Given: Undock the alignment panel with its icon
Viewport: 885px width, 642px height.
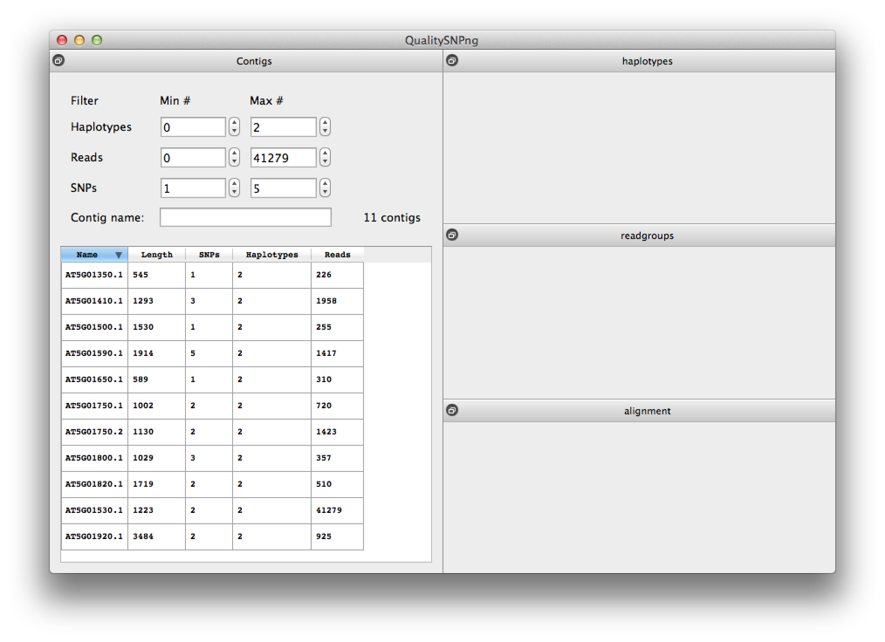Looking at the screenshot, I should 452,410.
